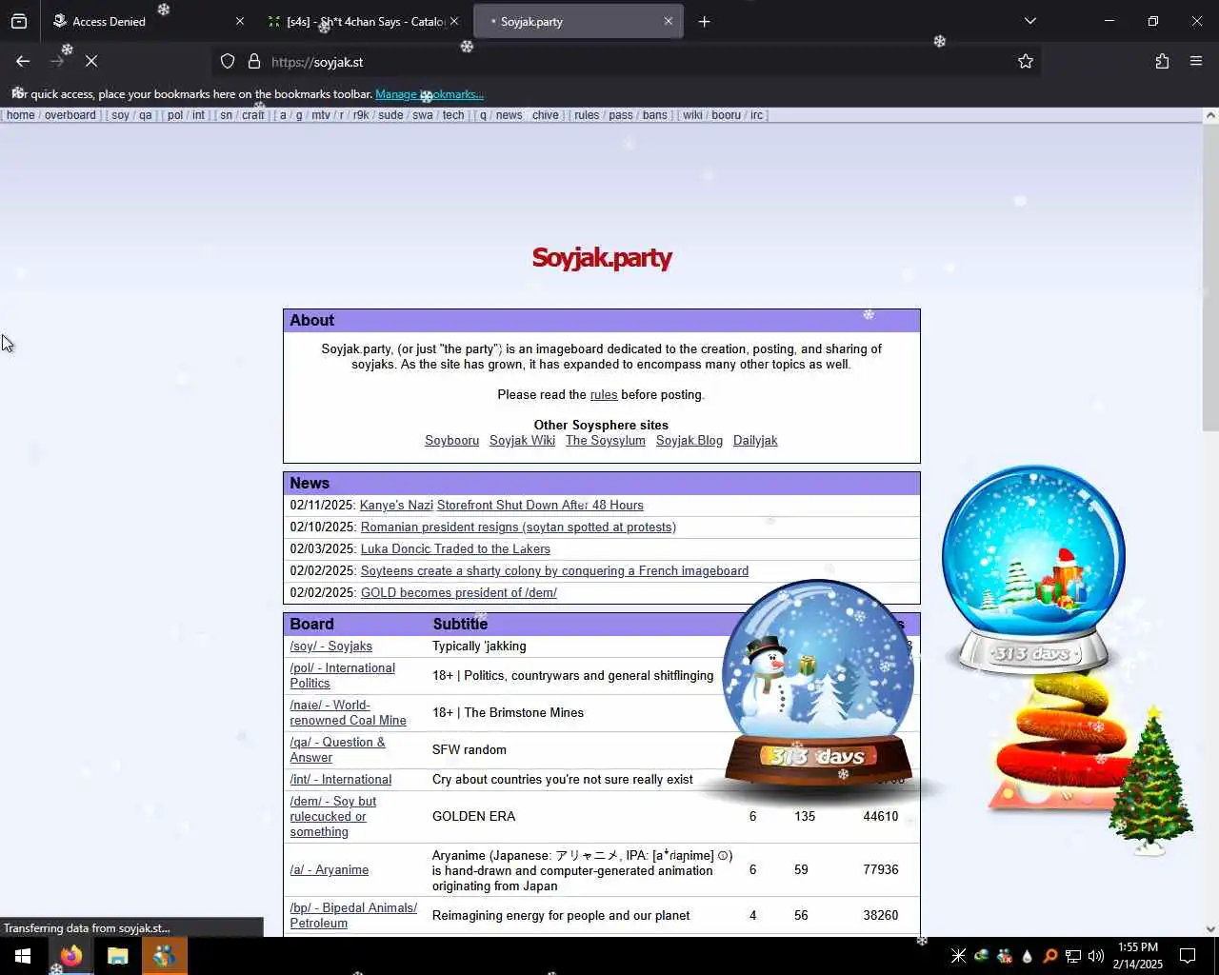This screenshot has width=1219, height=975.
Task: View site info via the padlock icon
Action: click(254, 61)
